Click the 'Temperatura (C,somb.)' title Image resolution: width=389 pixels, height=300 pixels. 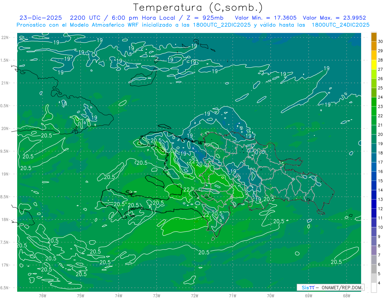(198, 7)
